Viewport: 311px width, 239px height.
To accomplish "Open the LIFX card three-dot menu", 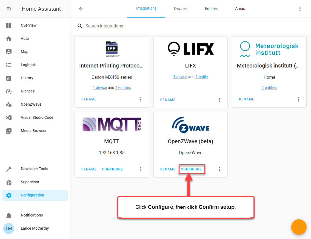I will pyautogui.click(x=219, y=100).
